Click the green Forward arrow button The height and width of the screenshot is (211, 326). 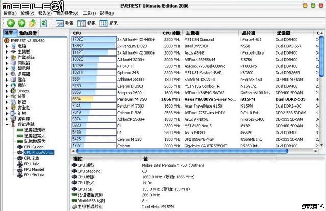[x=21, y=23]
